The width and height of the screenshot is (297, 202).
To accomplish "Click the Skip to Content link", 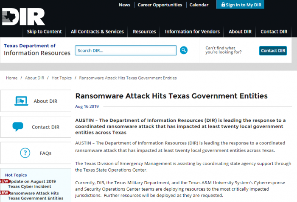I will click(44, 32).
